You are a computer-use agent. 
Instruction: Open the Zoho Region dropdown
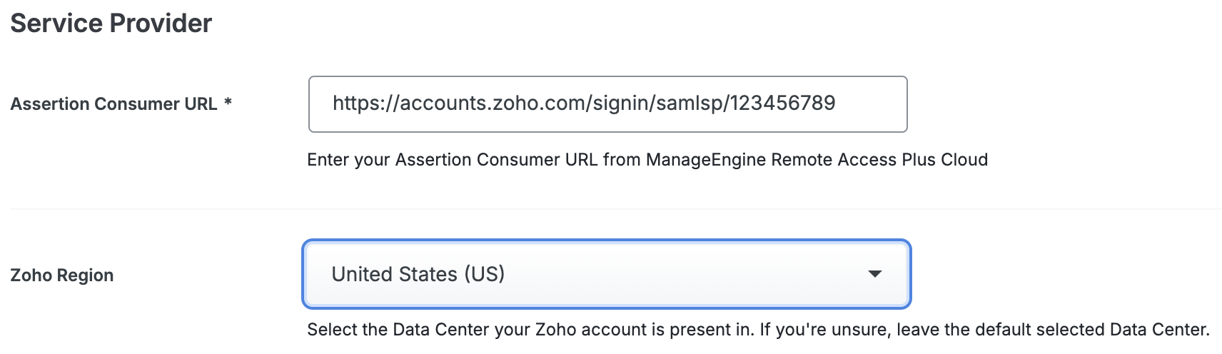pos(607,274)
